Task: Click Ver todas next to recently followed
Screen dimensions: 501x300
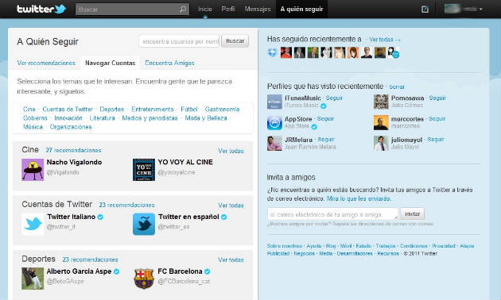Action: [384, 40]
